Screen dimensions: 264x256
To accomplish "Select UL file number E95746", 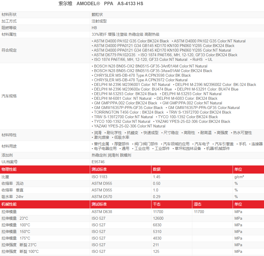I will (98, 162).
